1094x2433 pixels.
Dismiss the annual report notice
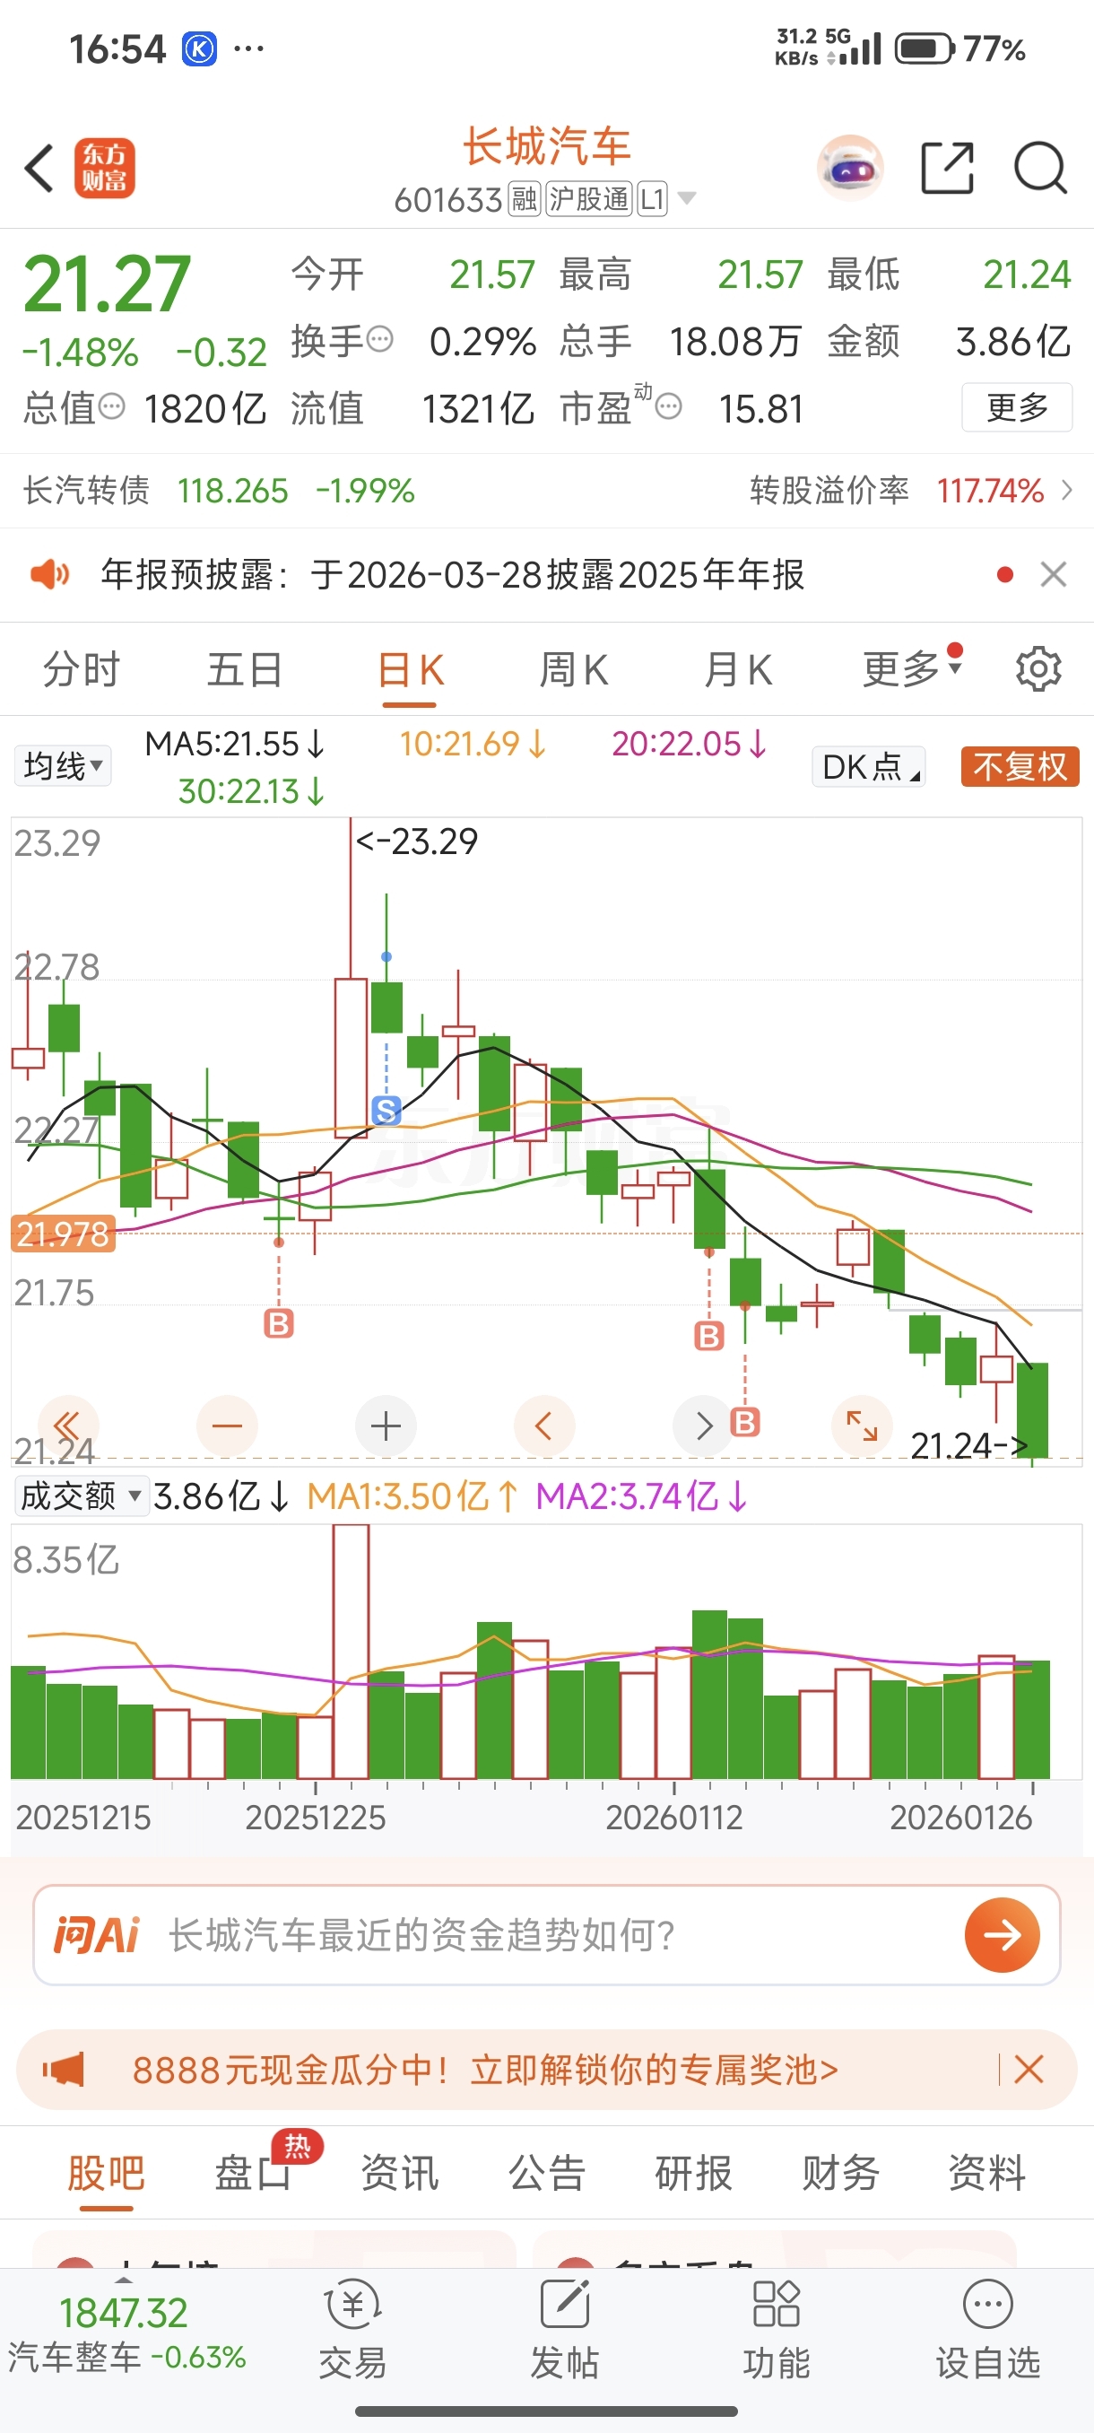click(1054, 573)
